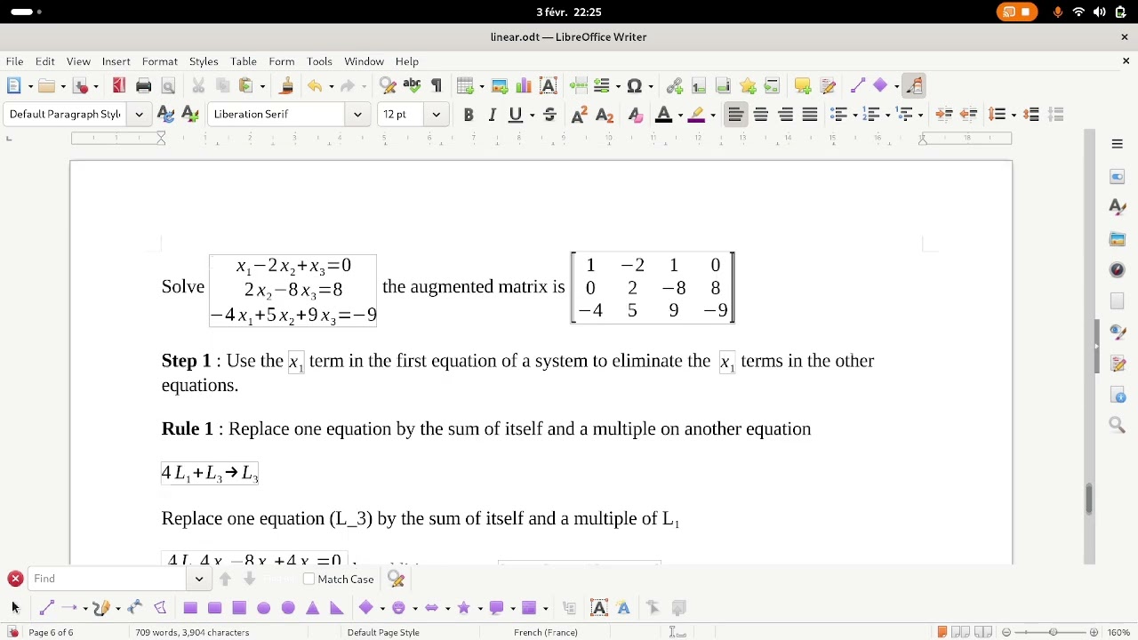This screenshot has width=1138, height=640.
Task: Open the Tools menu
Action: pyautogui.click(x=319, y=61)
